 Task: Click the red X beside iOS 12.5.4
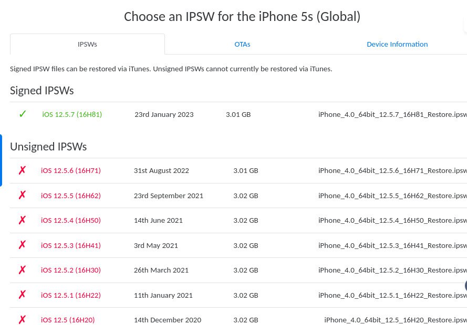pyautogui.click(x=22, y=220)
